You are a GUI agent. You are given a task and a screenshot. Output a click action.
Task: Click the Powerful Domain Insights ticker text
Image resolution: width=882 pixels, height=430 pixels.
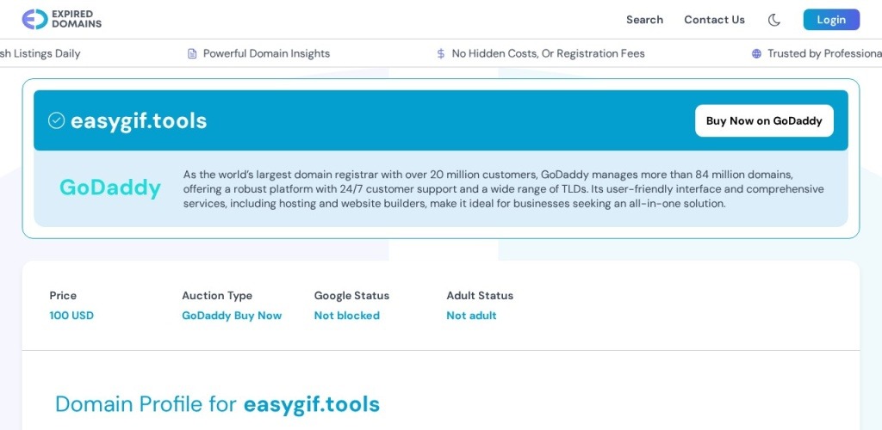coord(266,53)
